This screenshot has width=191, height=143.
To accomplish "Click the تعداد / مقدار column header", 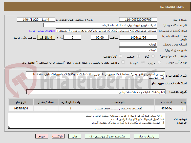I will pyautogui.click(x=46, y=102).
